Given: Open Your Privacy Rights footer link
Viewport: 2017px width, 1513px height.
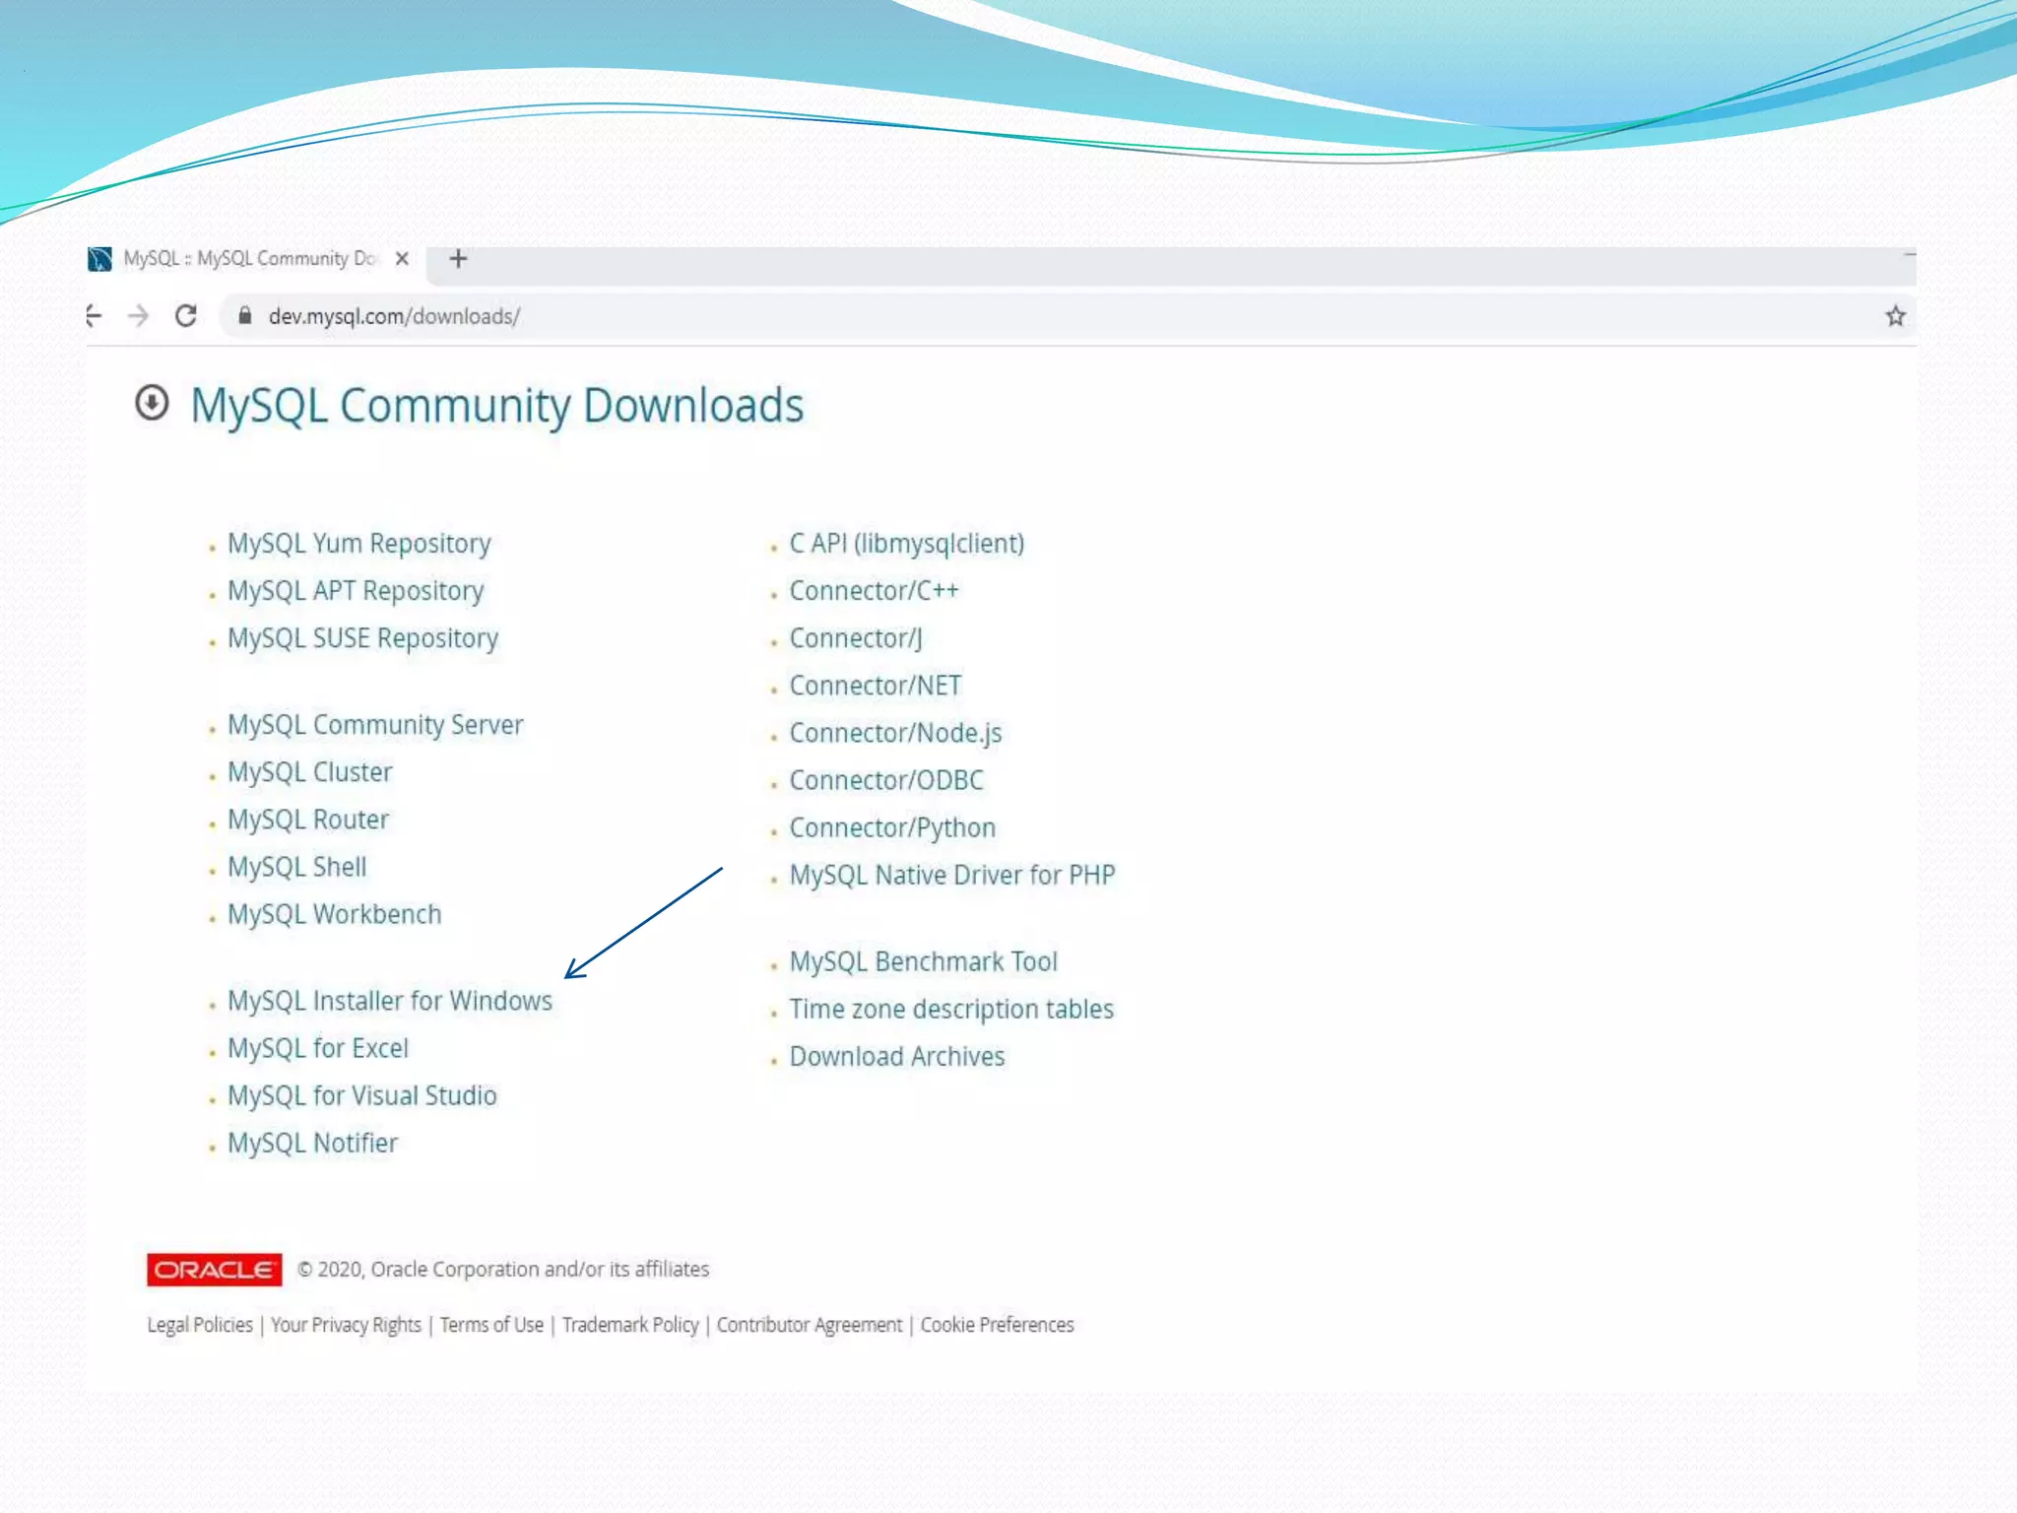Looking at the screenshot, I should [346, 1325].
